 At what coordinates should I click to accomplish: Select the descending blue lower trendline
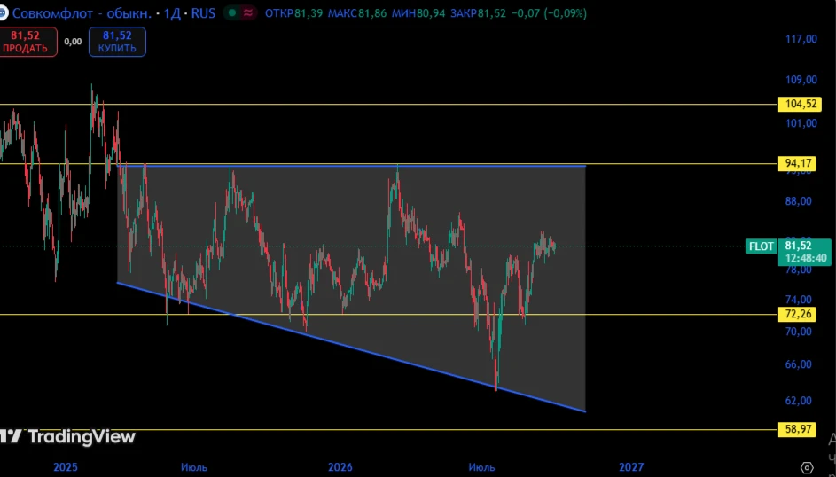(x=352, y=347)
